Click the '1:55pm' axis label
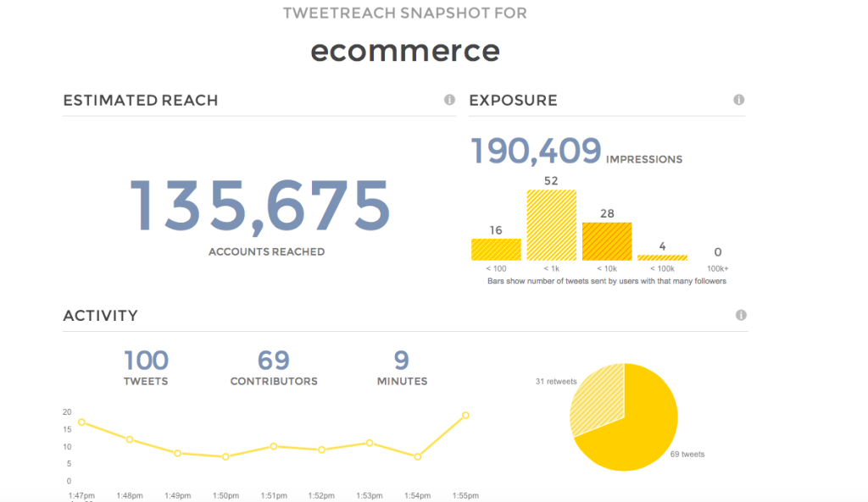Image resolution: width=868 pixels, height=502 pixels. pos(465,495)
